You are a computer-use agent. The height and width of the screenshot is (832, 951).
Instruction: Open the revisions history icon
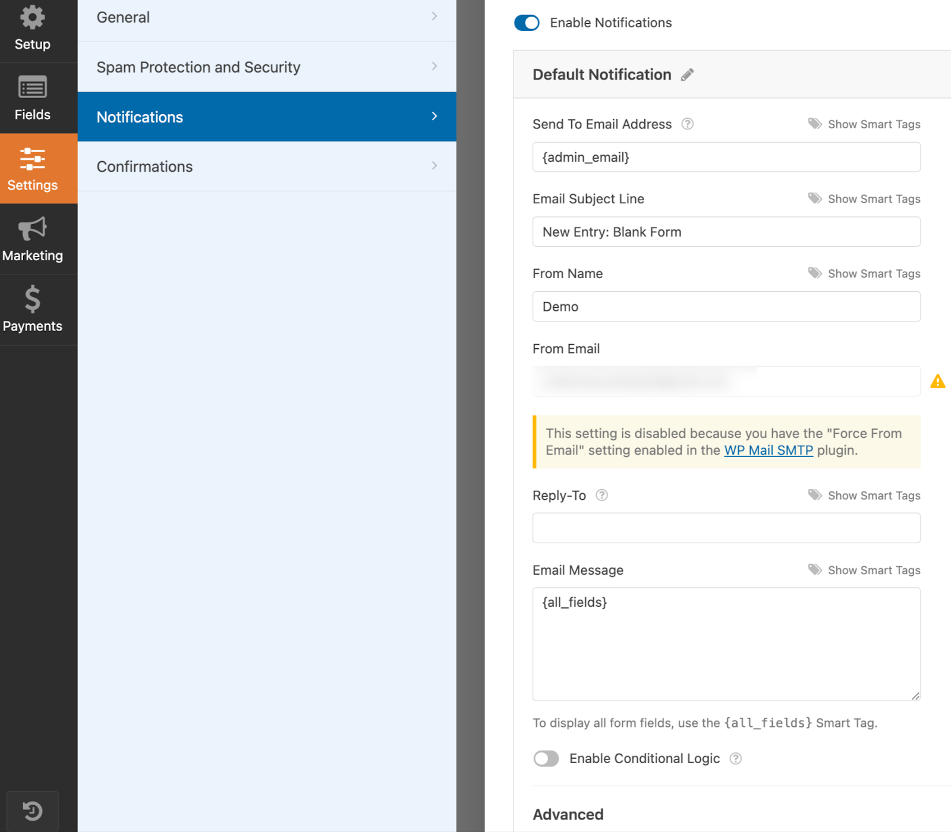tap(32, 811)
